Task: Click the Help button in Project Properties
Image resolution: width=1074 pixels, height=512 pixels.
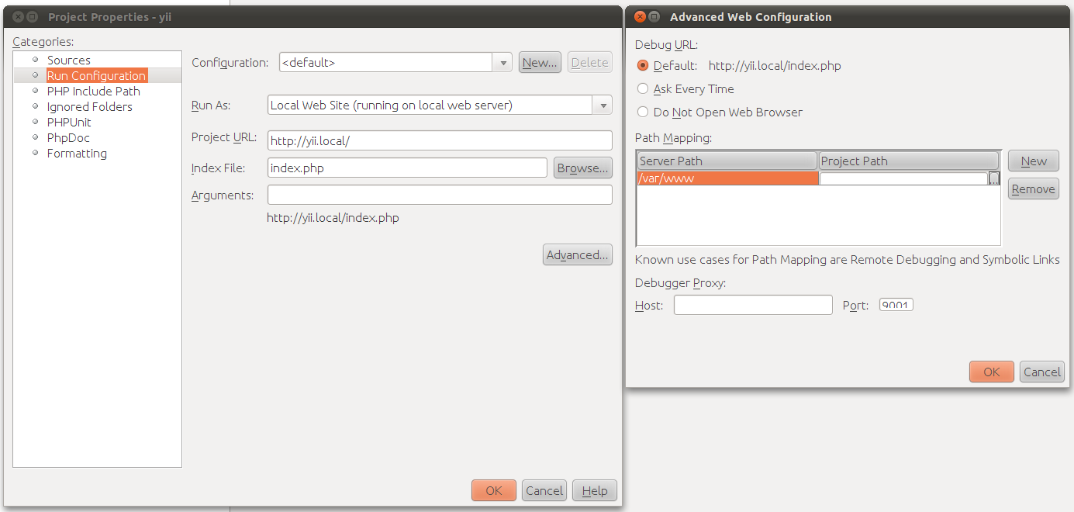Action: 594,490
